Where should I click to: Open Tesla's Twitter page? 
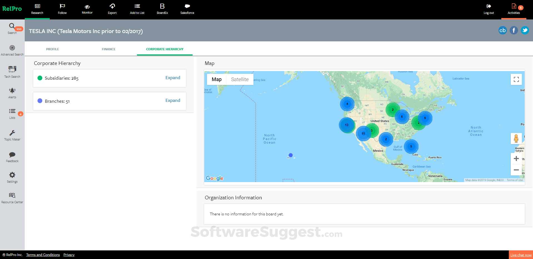(x=525, y=30)
